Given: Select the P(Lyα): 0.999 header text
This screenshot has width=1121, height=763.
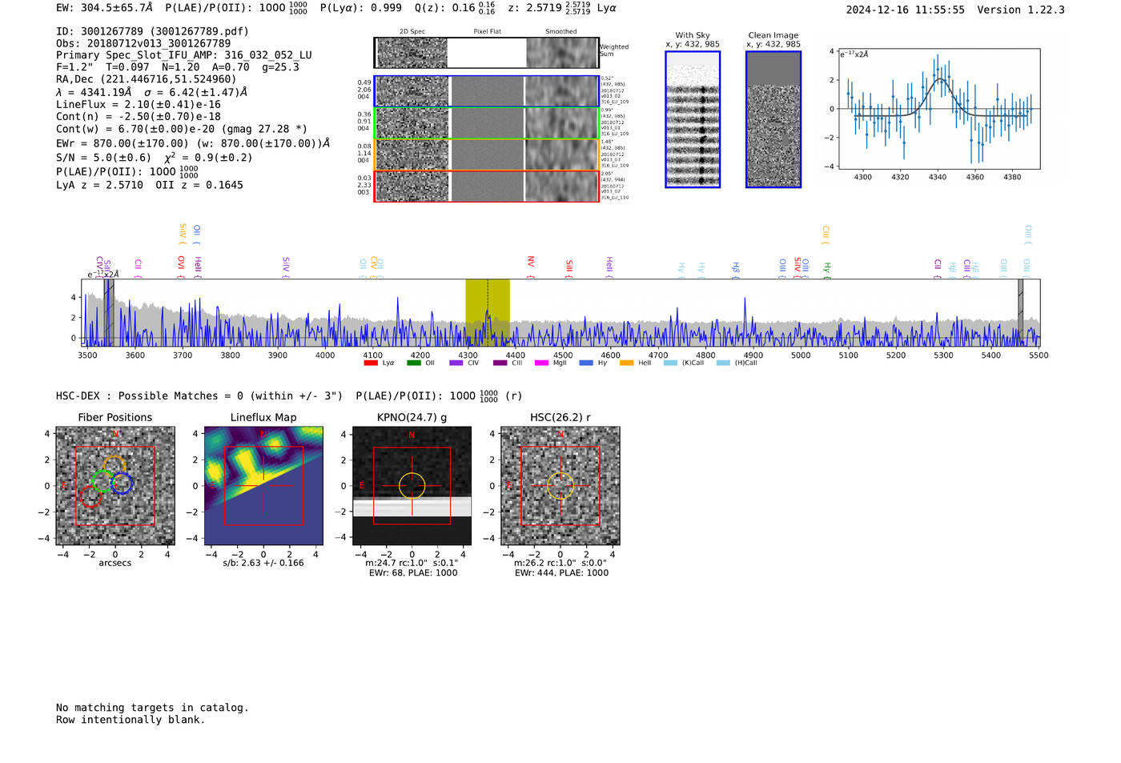Looking at the screenshot, I should 364,7.
